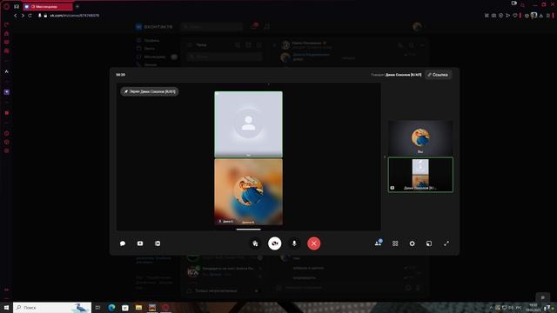End the call with red button
The height and width of the screenshot is (313, 557).
pos(313,243)
